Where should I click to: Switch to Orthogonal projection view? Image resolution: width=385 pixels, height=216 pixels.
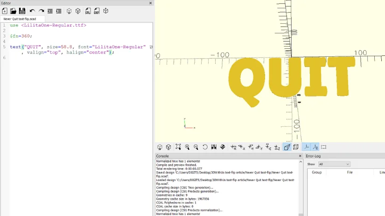point(295,147)
